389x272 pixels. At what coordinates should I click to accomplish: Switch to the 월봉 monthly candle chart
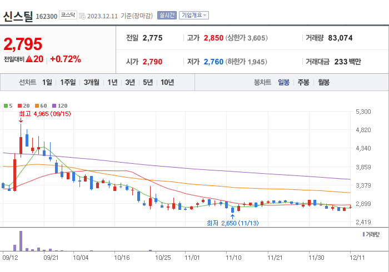[324, 82]
